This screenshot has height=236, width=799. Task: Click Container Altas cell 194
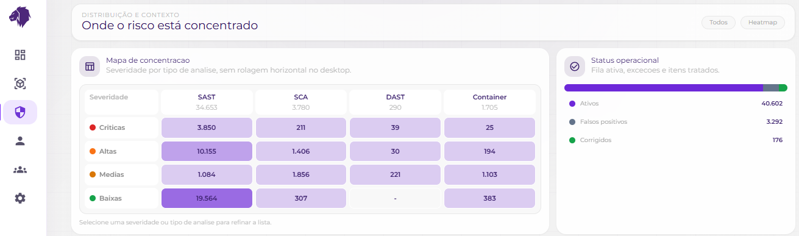(489, 151)
